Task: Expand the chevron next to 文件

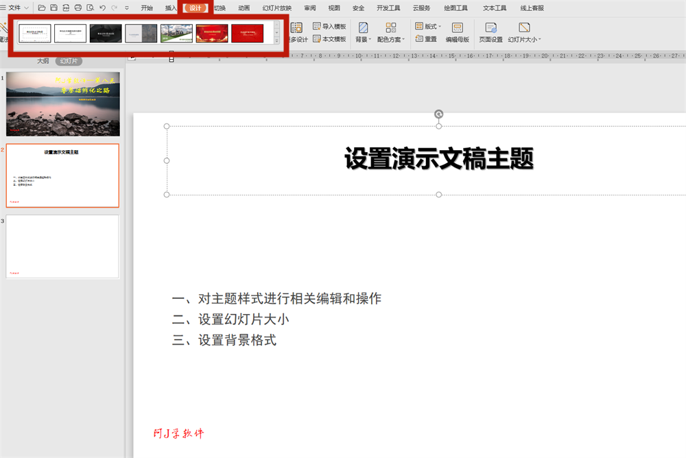Action: pyautogui.click(x=26, y=8)
